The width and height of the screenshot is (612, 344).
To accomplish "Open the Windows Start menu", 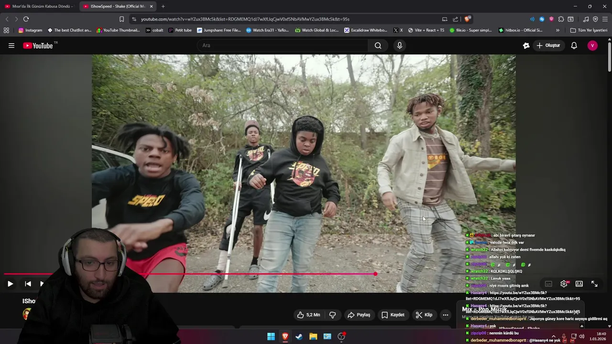I will click(271, 336).
